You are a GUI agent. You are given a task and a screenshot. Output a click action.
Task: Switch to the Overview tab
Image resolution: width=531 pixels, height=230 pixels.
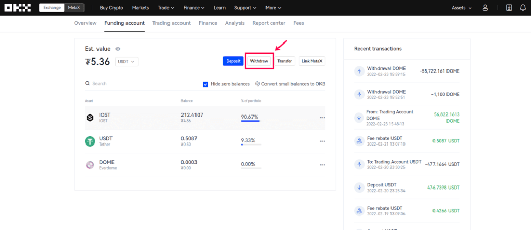click(x=86, y=23)
